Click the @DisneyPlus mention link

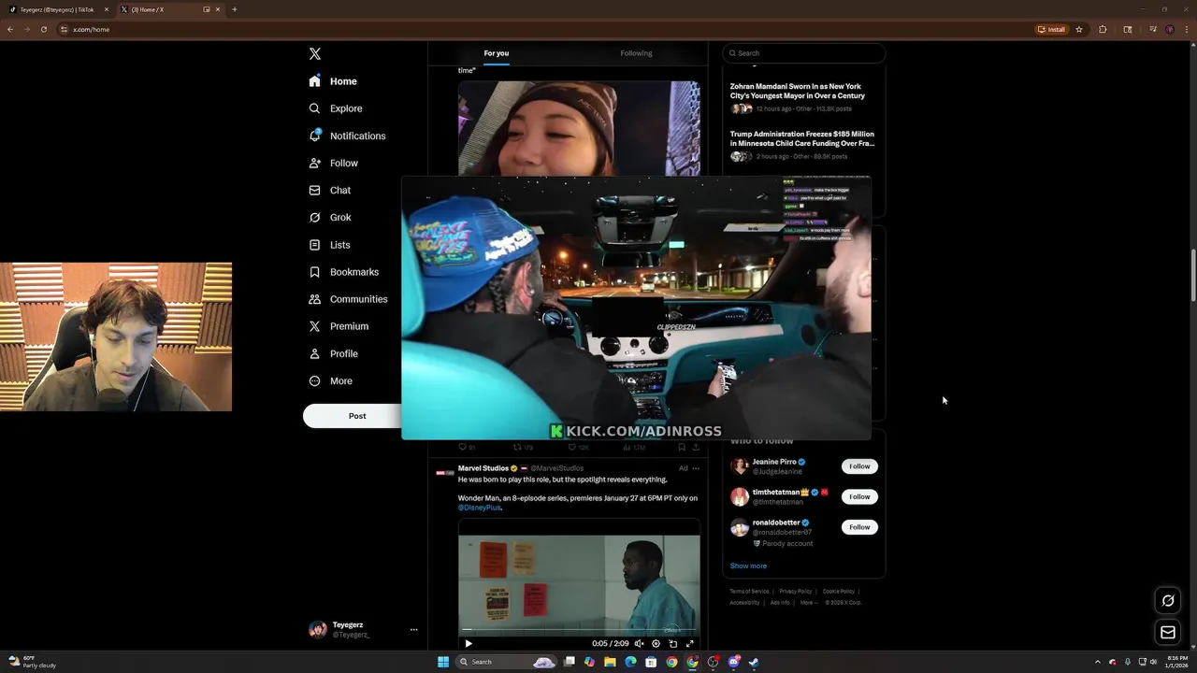coord(480,508)
